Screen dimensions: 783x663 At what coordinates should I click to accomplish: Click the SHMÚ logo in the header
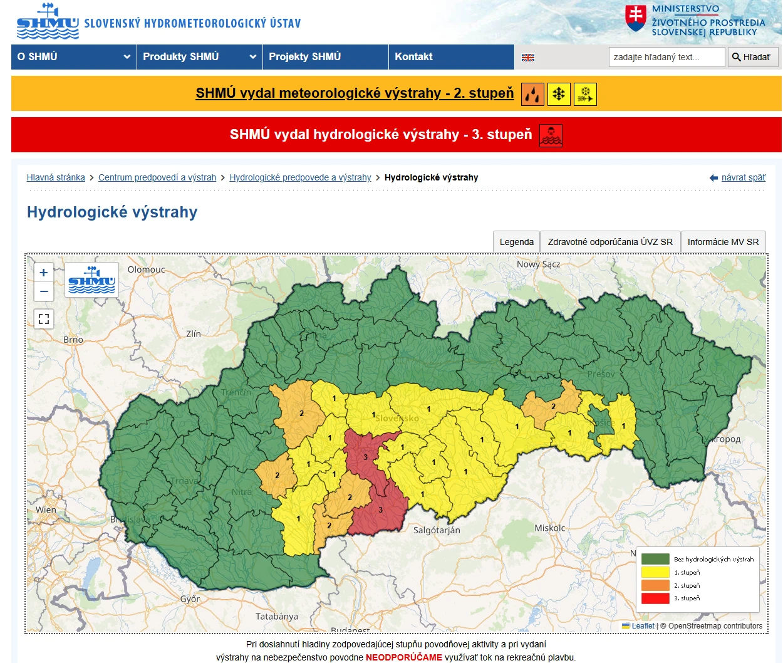tap(48, 22)
